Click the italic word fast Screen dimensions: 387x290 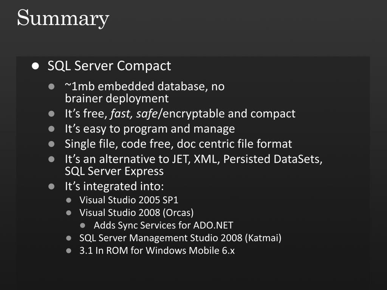[121, 114]
